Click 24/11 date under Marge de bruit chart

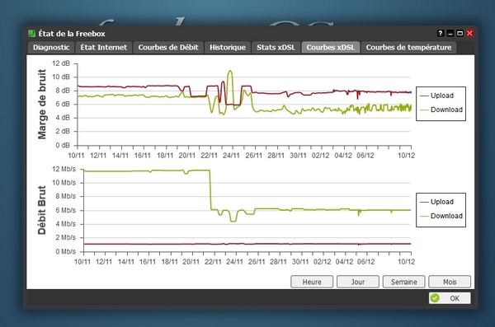(231, 156)
